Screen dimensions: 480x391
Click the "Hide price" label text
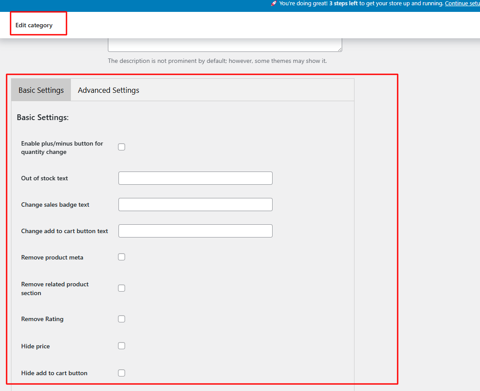pos(35,346)
